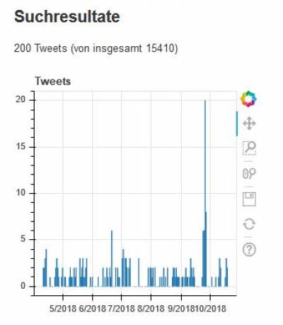Click the 6/2018 x-axis label
This screenshot has width=283, height=325.
tap(93, 309)
